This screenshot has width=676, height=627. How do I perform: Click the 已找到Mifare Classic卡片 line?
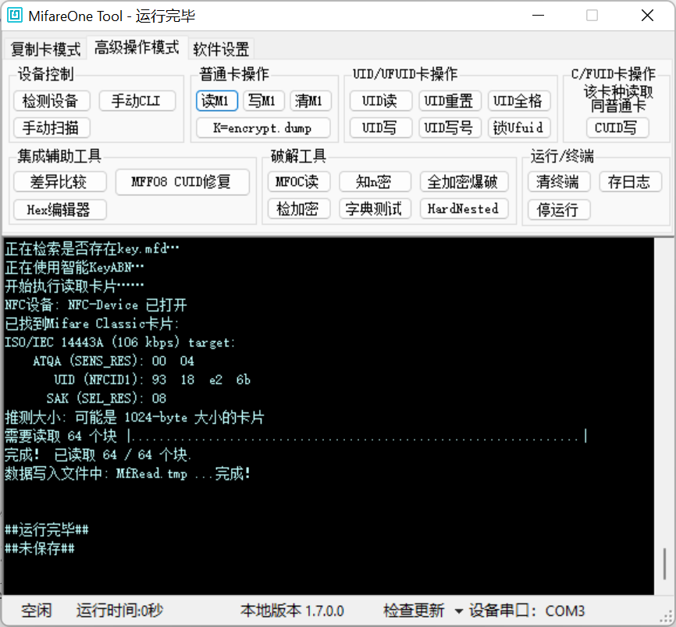coord(92,323)
